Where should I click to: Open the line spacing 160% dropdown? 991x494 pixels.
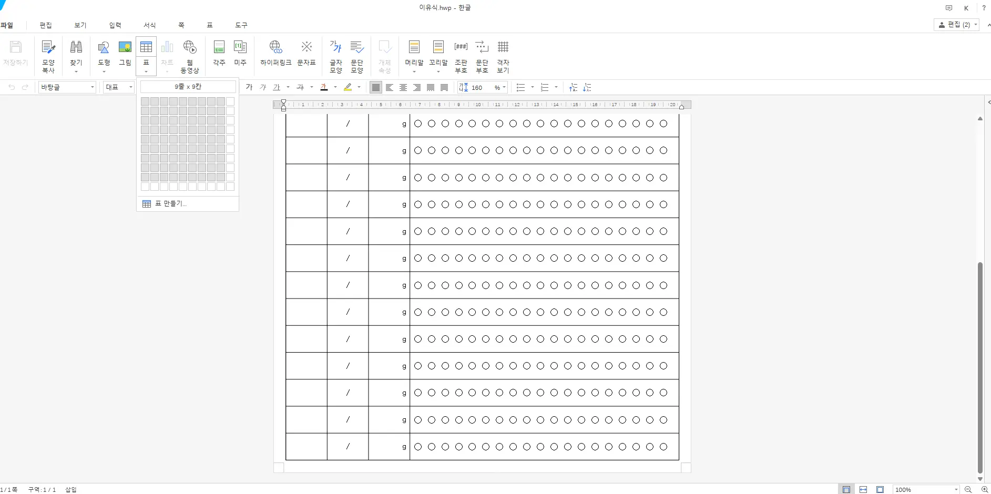(504, 87)
